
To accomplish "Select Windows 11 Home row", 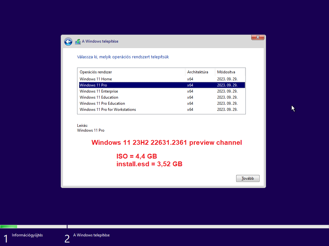I will click(x=162, y=79).
